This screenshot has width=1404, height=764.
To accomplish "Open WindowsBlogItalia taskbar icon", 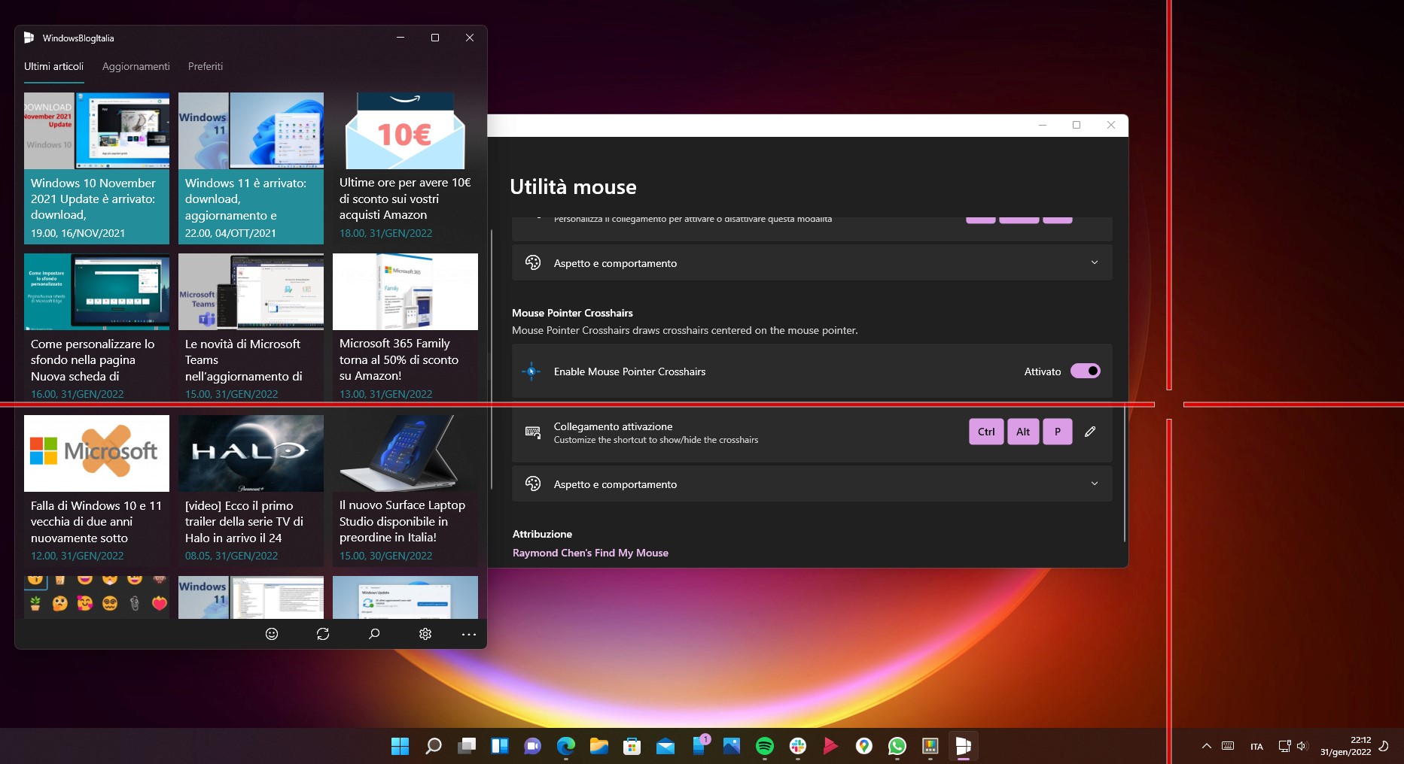I will 964,746.
